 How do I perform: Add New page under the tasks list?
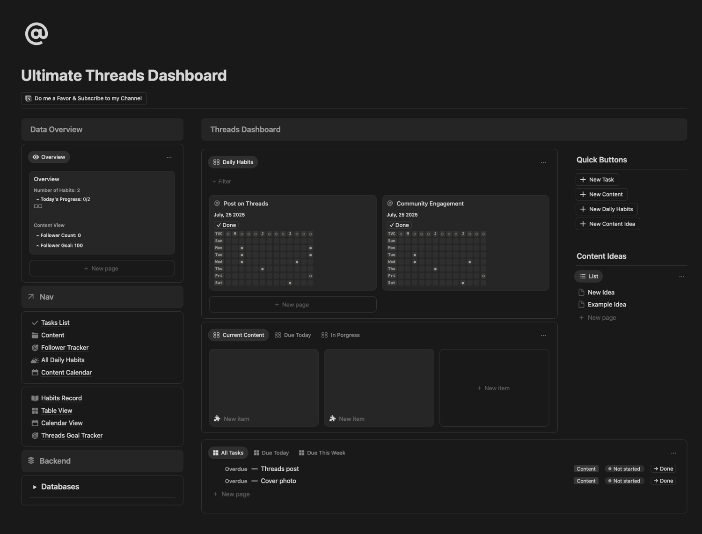pos(231,494)
